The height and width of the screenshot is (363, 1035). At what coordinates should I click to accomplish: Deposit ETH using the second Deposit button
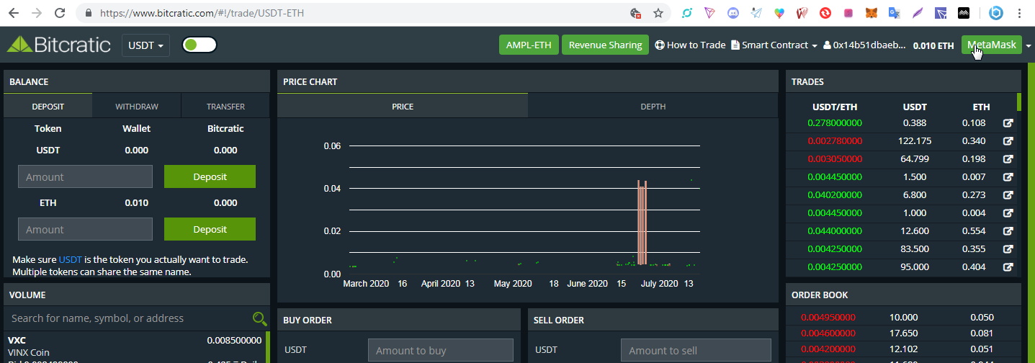point(210,229)
